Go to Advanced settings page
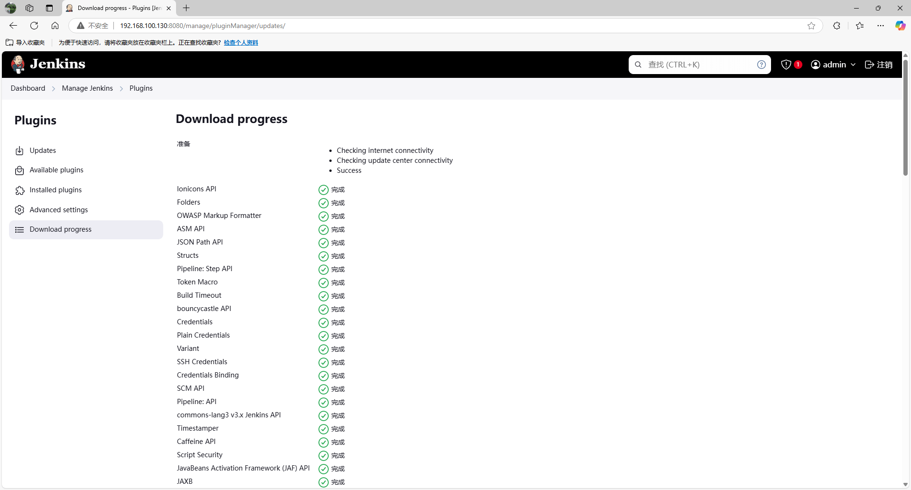The image size is (911, 490). 58,210
